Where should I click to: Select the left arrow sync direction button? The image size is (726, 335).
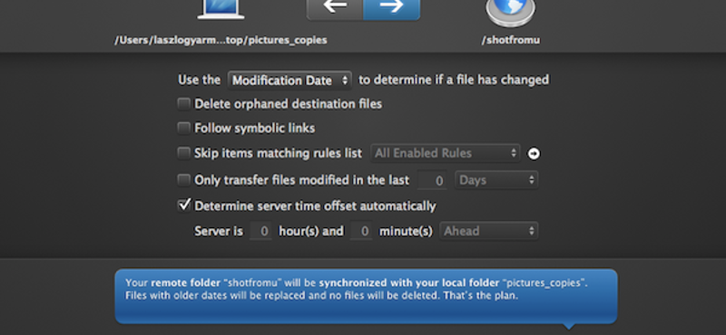(335, 8)
